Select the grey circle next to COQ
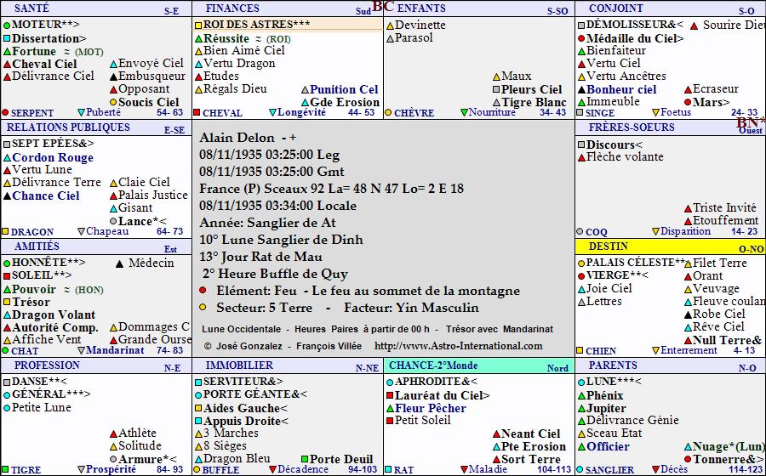The height and width of the screenshot is (476, 766). click(x=580, y=231)
